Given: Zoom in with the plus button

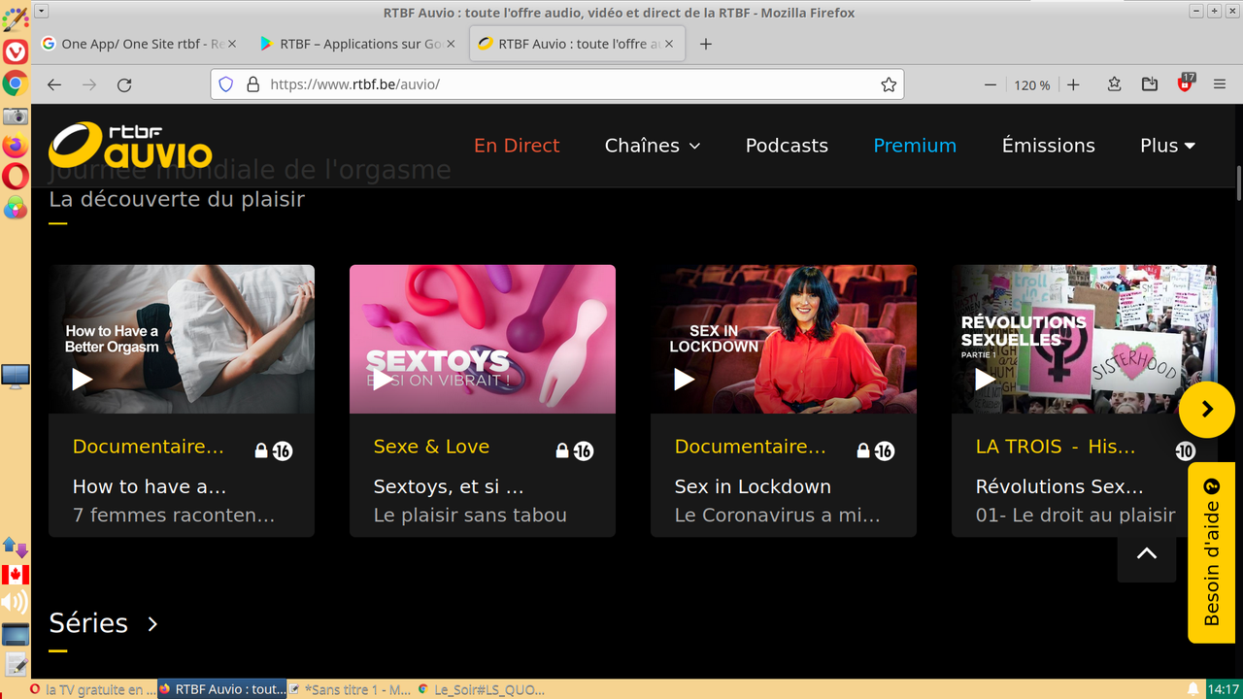Looking at the screenshot, I should click(x=1073, y=85).
